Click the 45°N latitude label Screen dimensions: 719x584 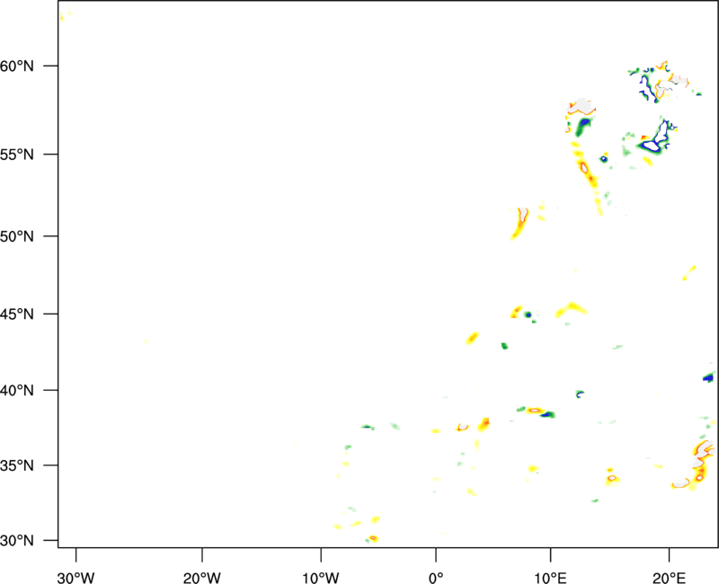click(17, 314)
